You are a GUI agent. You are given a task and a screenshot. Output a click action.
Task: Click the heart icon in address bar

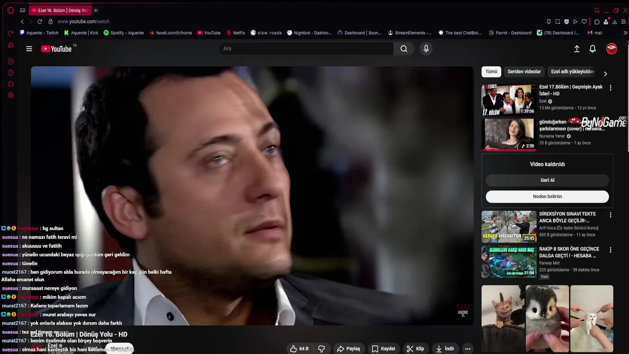[584, 22]
